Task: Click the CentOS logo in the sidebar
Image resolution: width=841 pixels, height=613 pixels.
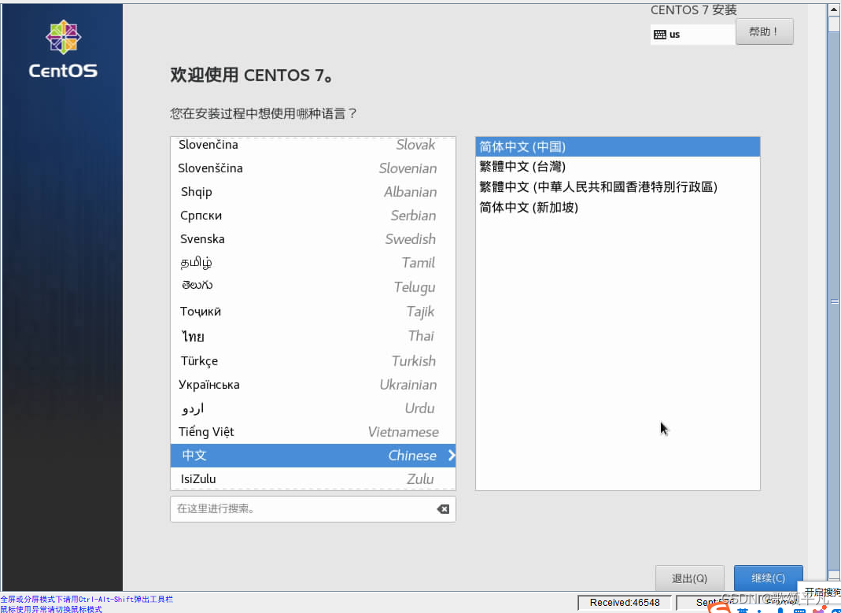Action: click(63, 50)
